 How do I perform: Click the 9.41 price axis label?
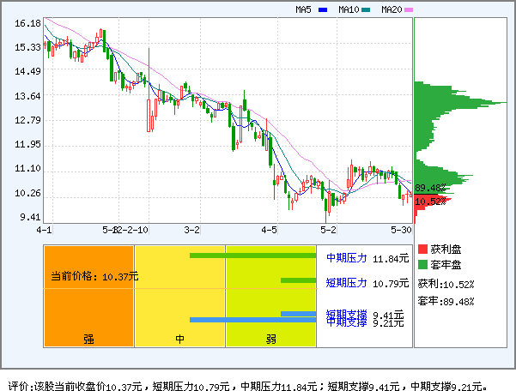(30, 217)
